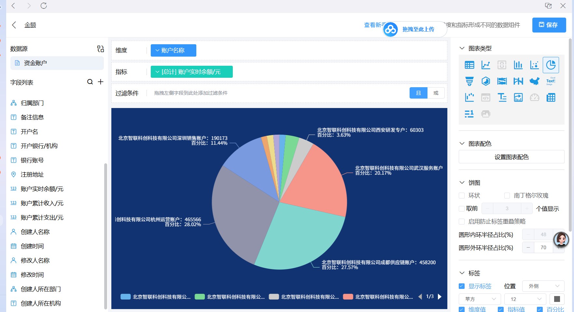Select the word cloud Text chart icon
This screenshot has width=574, height=312.
tap(551, 81)
